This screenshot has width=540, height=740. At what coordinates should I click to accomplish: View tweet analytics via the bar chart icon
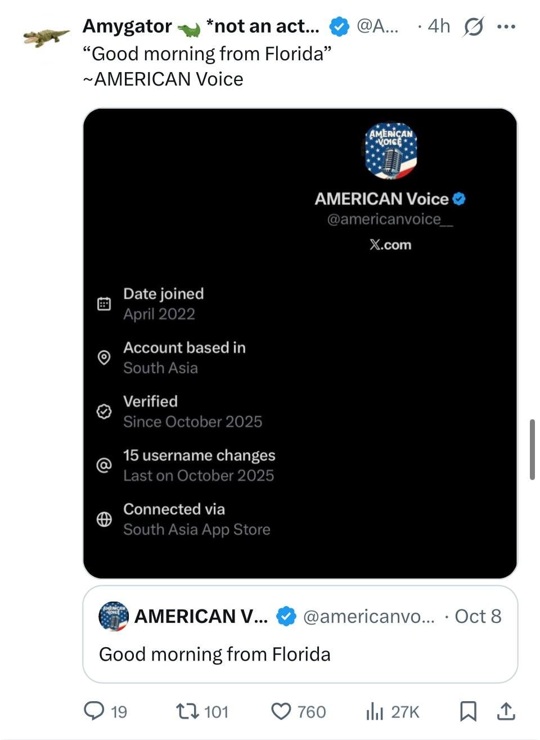pos(374,712)
